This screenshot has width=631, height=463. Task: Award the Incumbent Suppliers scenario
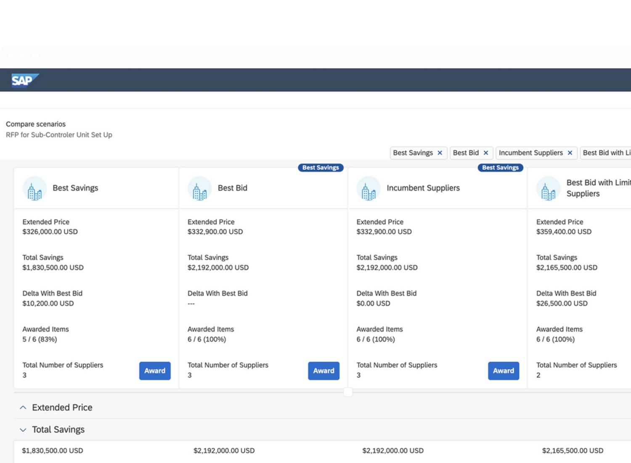click(504, 371)
